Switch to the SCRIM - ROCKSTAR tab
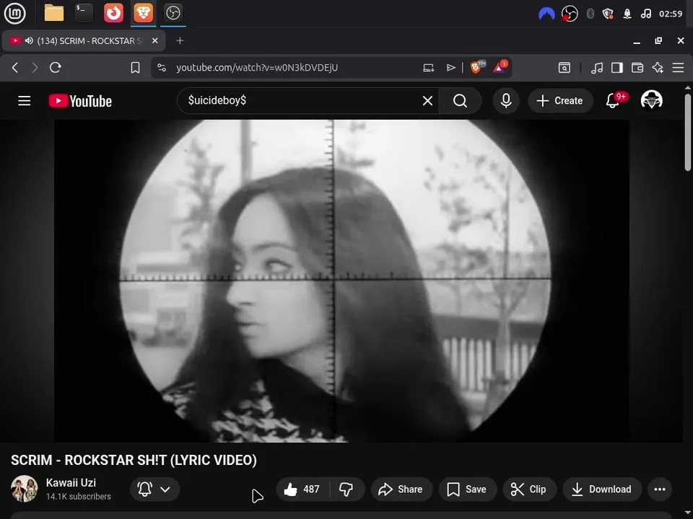This screenshot has height=519, width=693. pyautogui.click(x=84, y=40)
